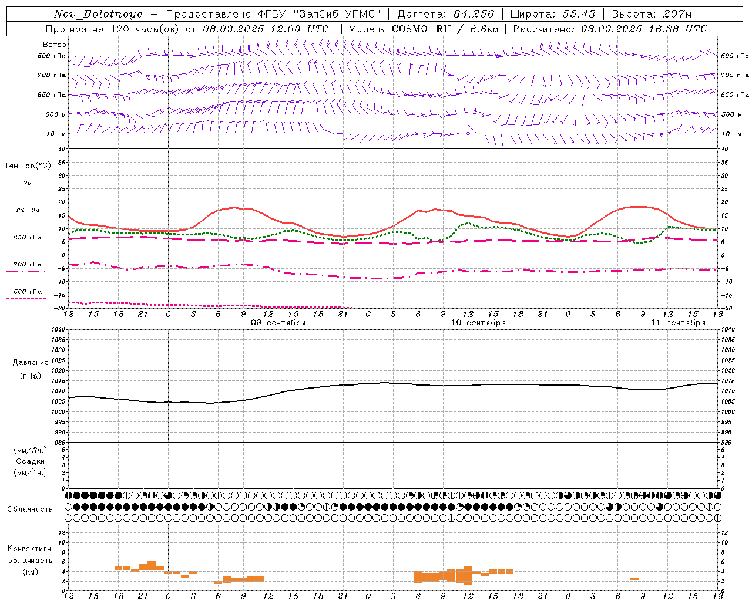The height and width of the screenshot is (601, 752).
Task: Click the 10 сентября date label
Action: 478,323
